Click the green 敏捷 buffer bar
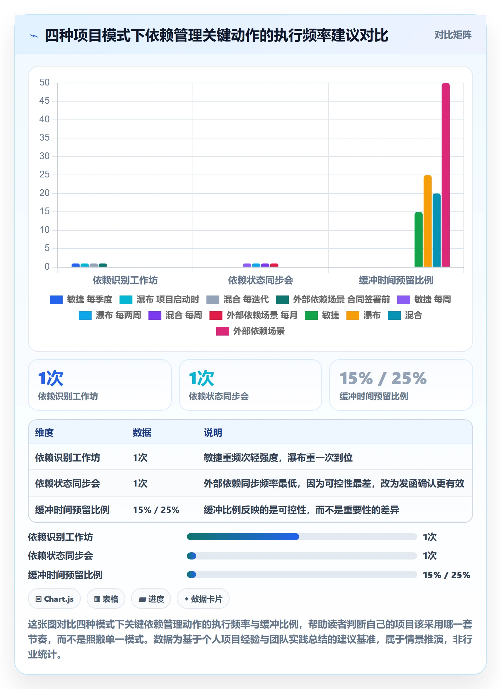This screenshot has height=689, width=501. coord(419,239)
